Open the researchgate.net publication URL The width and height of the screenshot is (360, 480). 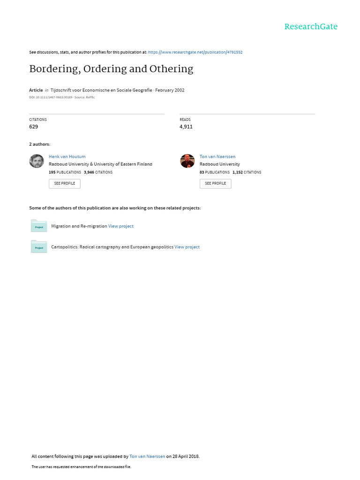click(x=195, y=52)
